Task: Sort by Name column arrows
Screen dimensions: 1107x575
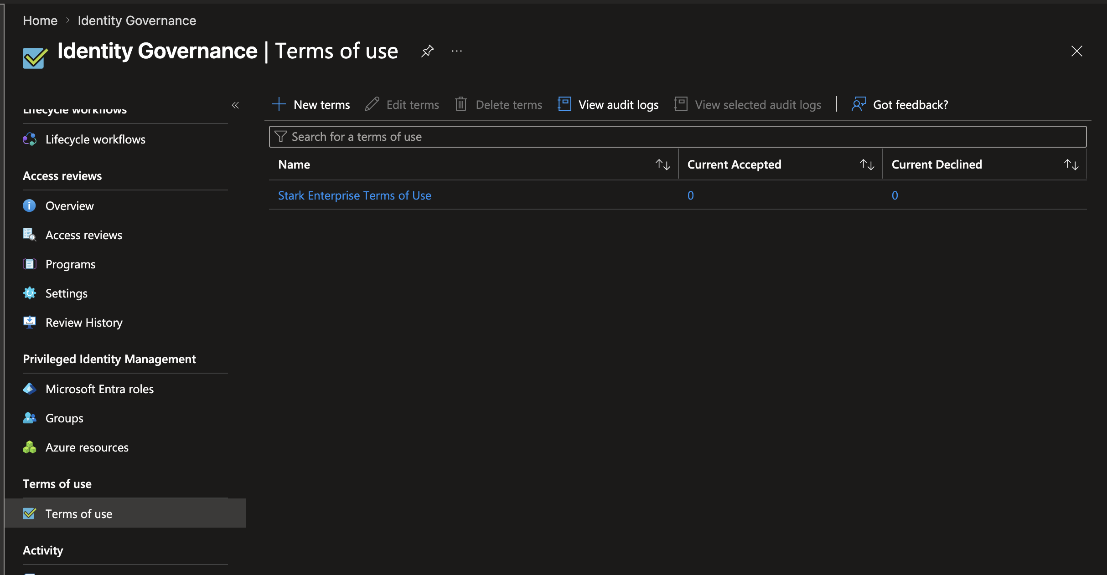Action: point(662,164)
